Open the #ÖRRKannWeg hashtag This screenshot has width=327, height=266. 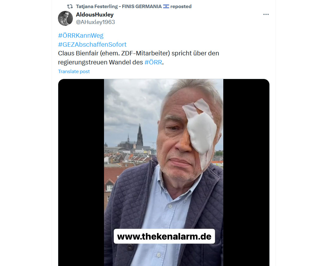pyautogui.click(x=81, y=35)
